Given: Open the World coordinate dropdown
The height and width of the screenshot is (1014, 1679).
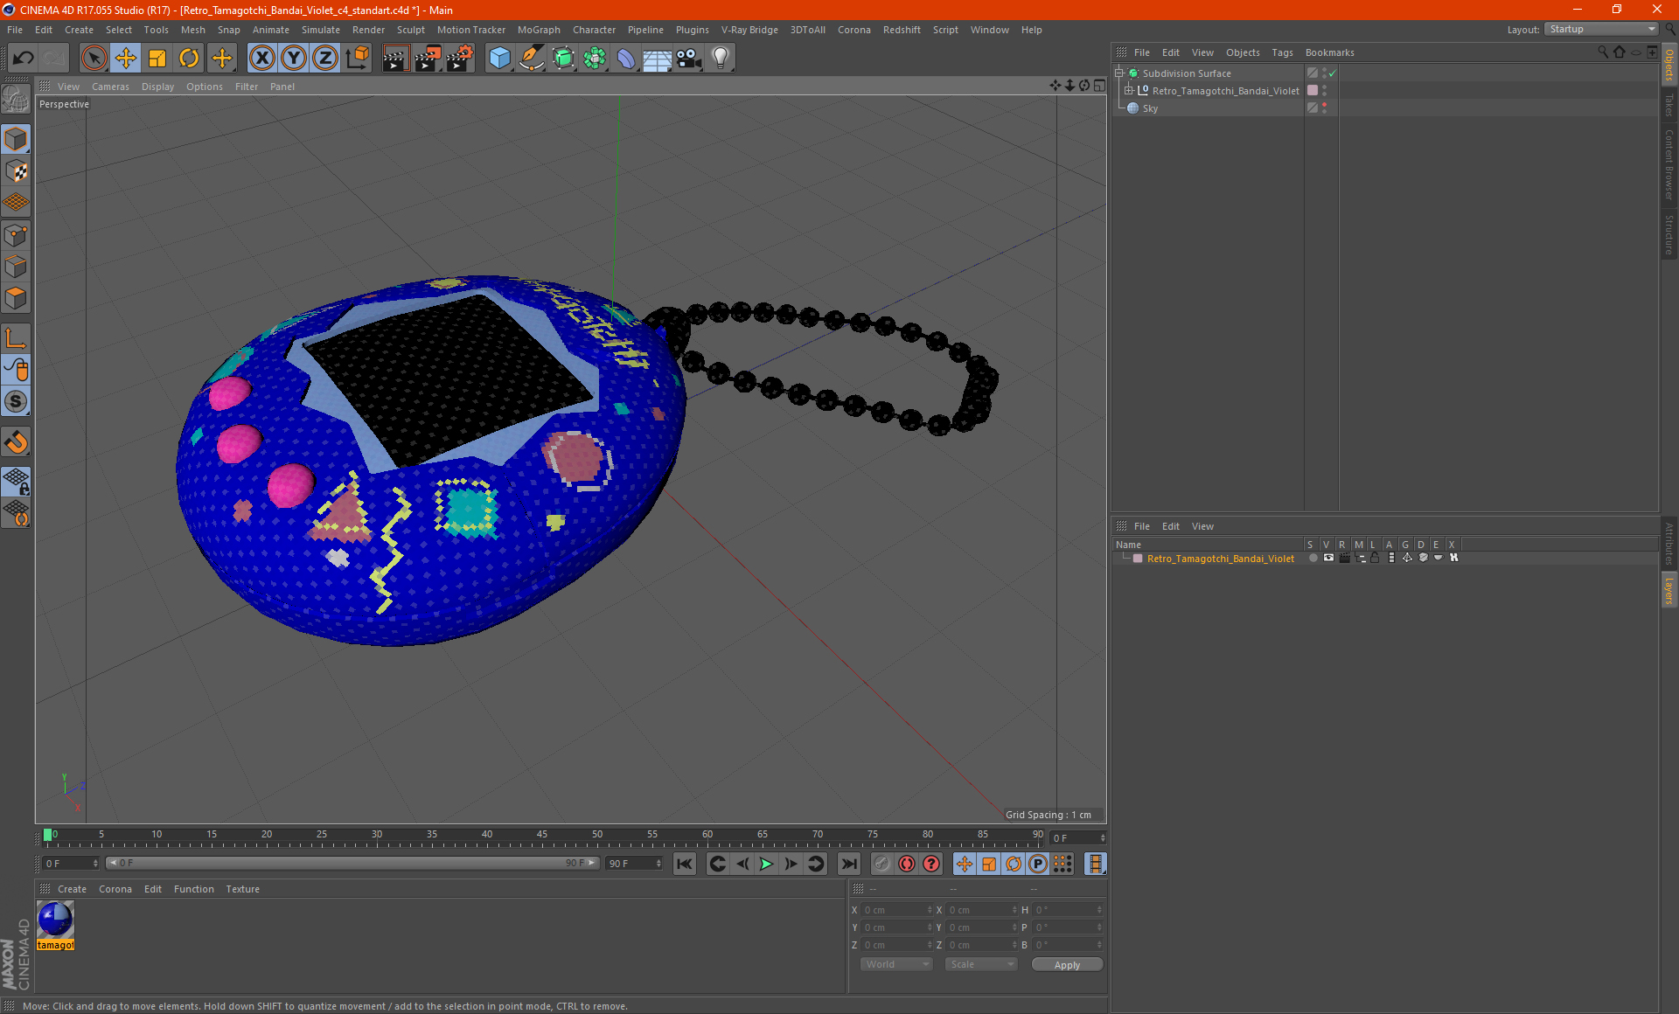Looking at the screenshot, I should (896, 964).
